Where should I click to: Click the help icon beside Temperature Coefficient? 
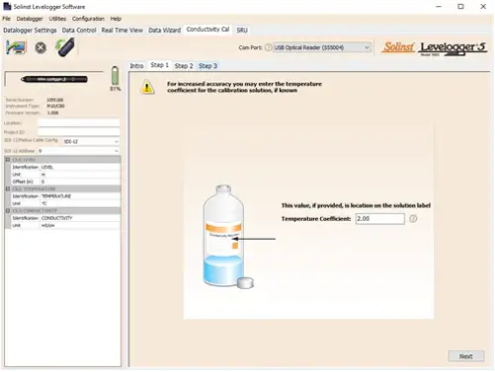(x=413, y=218)
